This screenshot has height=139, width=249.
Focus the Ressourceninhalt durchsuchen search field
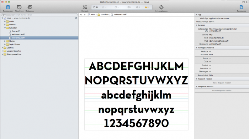(x=39, y=15)
